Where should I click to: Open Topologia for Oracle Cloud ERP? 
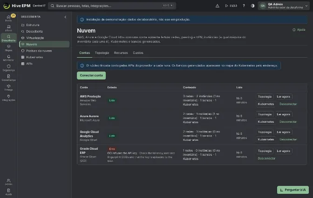(265, 151)
